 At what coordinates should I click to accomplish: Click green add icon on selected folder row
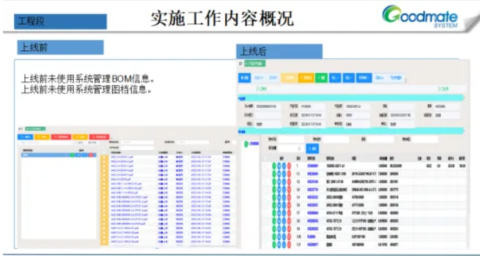(72, 155)
